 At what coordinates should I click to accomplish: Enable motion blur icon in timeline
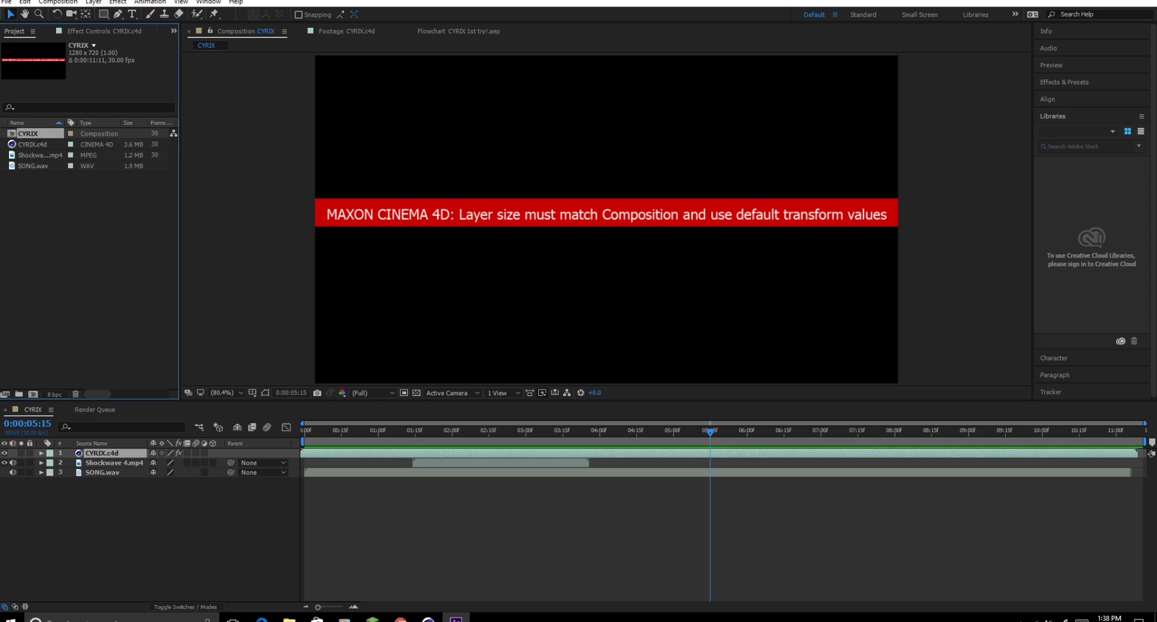tap(267, 427)
